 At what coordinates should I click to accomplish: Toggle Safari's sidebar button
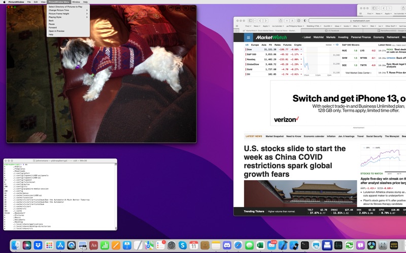(250, 21)
